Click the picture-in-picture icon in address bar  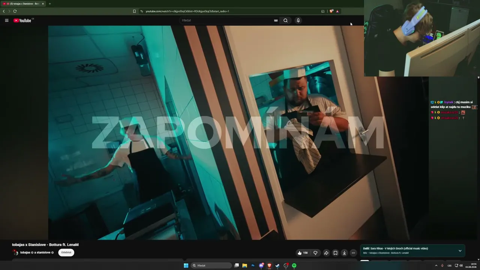point(323,11)
